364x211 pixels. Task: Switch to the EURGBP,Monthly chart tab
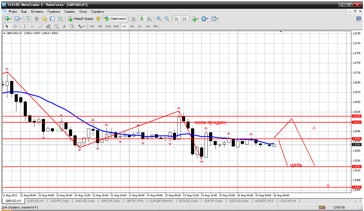161,201
